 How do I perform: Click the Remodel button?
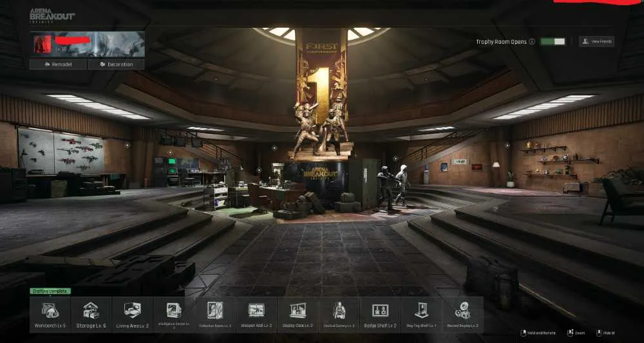(x=58, y=64)
